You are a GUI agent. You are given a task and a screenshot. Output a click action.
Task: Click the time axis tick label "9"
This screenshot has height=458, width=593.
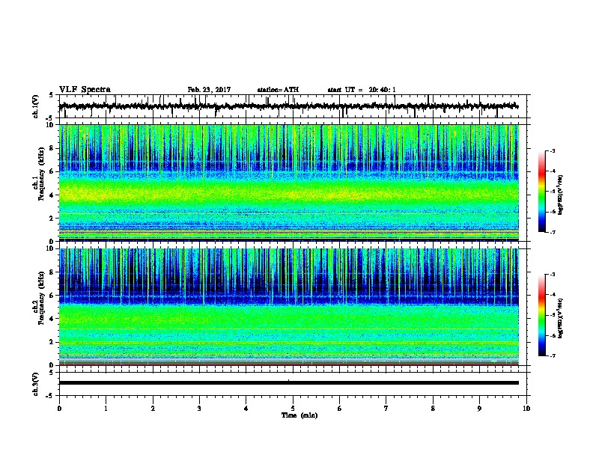click(x=479, y=409)
